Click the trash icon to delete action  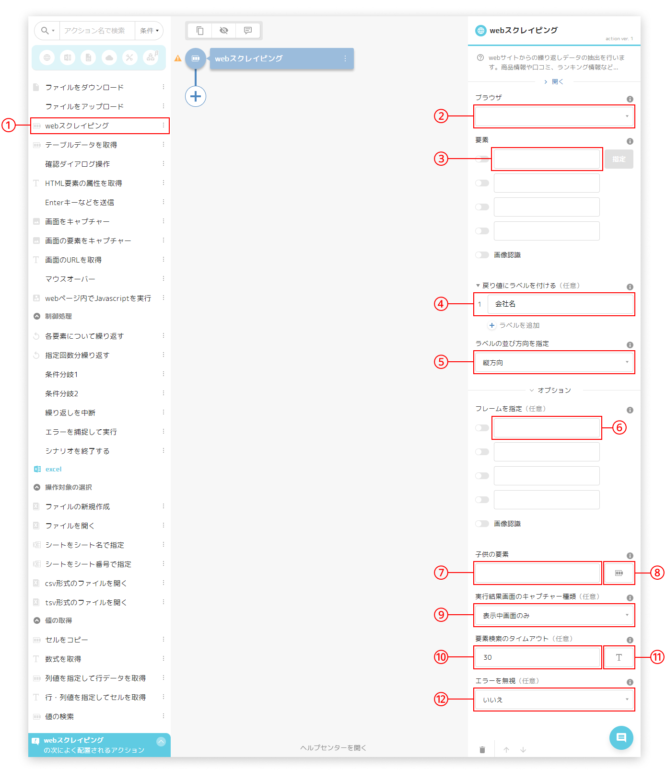pyautogui.click(x=482, y=750)
